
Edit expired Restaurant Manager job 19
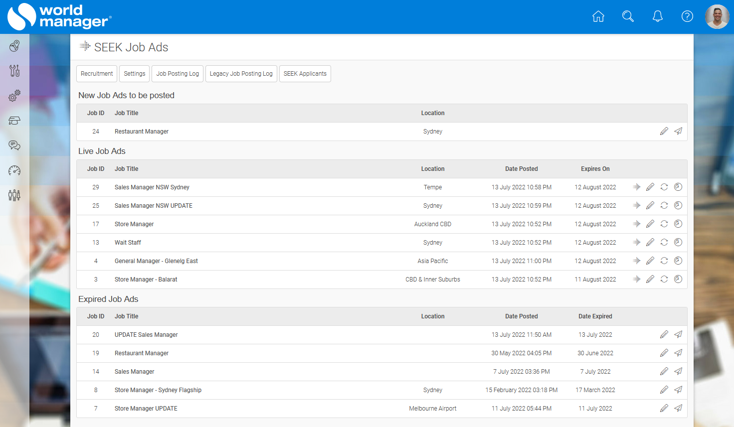pos(664,353)
